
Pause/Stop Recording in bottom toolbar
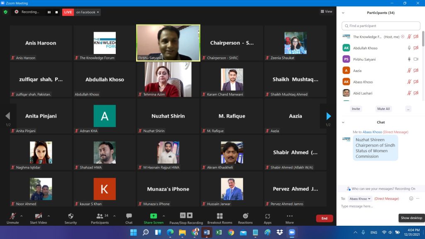click(x=186, y=216)
